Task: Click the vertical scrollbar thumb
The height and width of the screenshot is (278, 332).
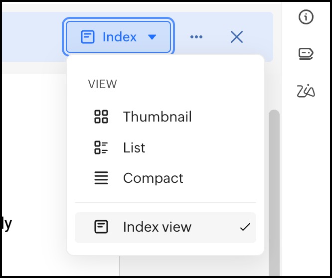Action: pyautogui.click(x=274, y=189)
